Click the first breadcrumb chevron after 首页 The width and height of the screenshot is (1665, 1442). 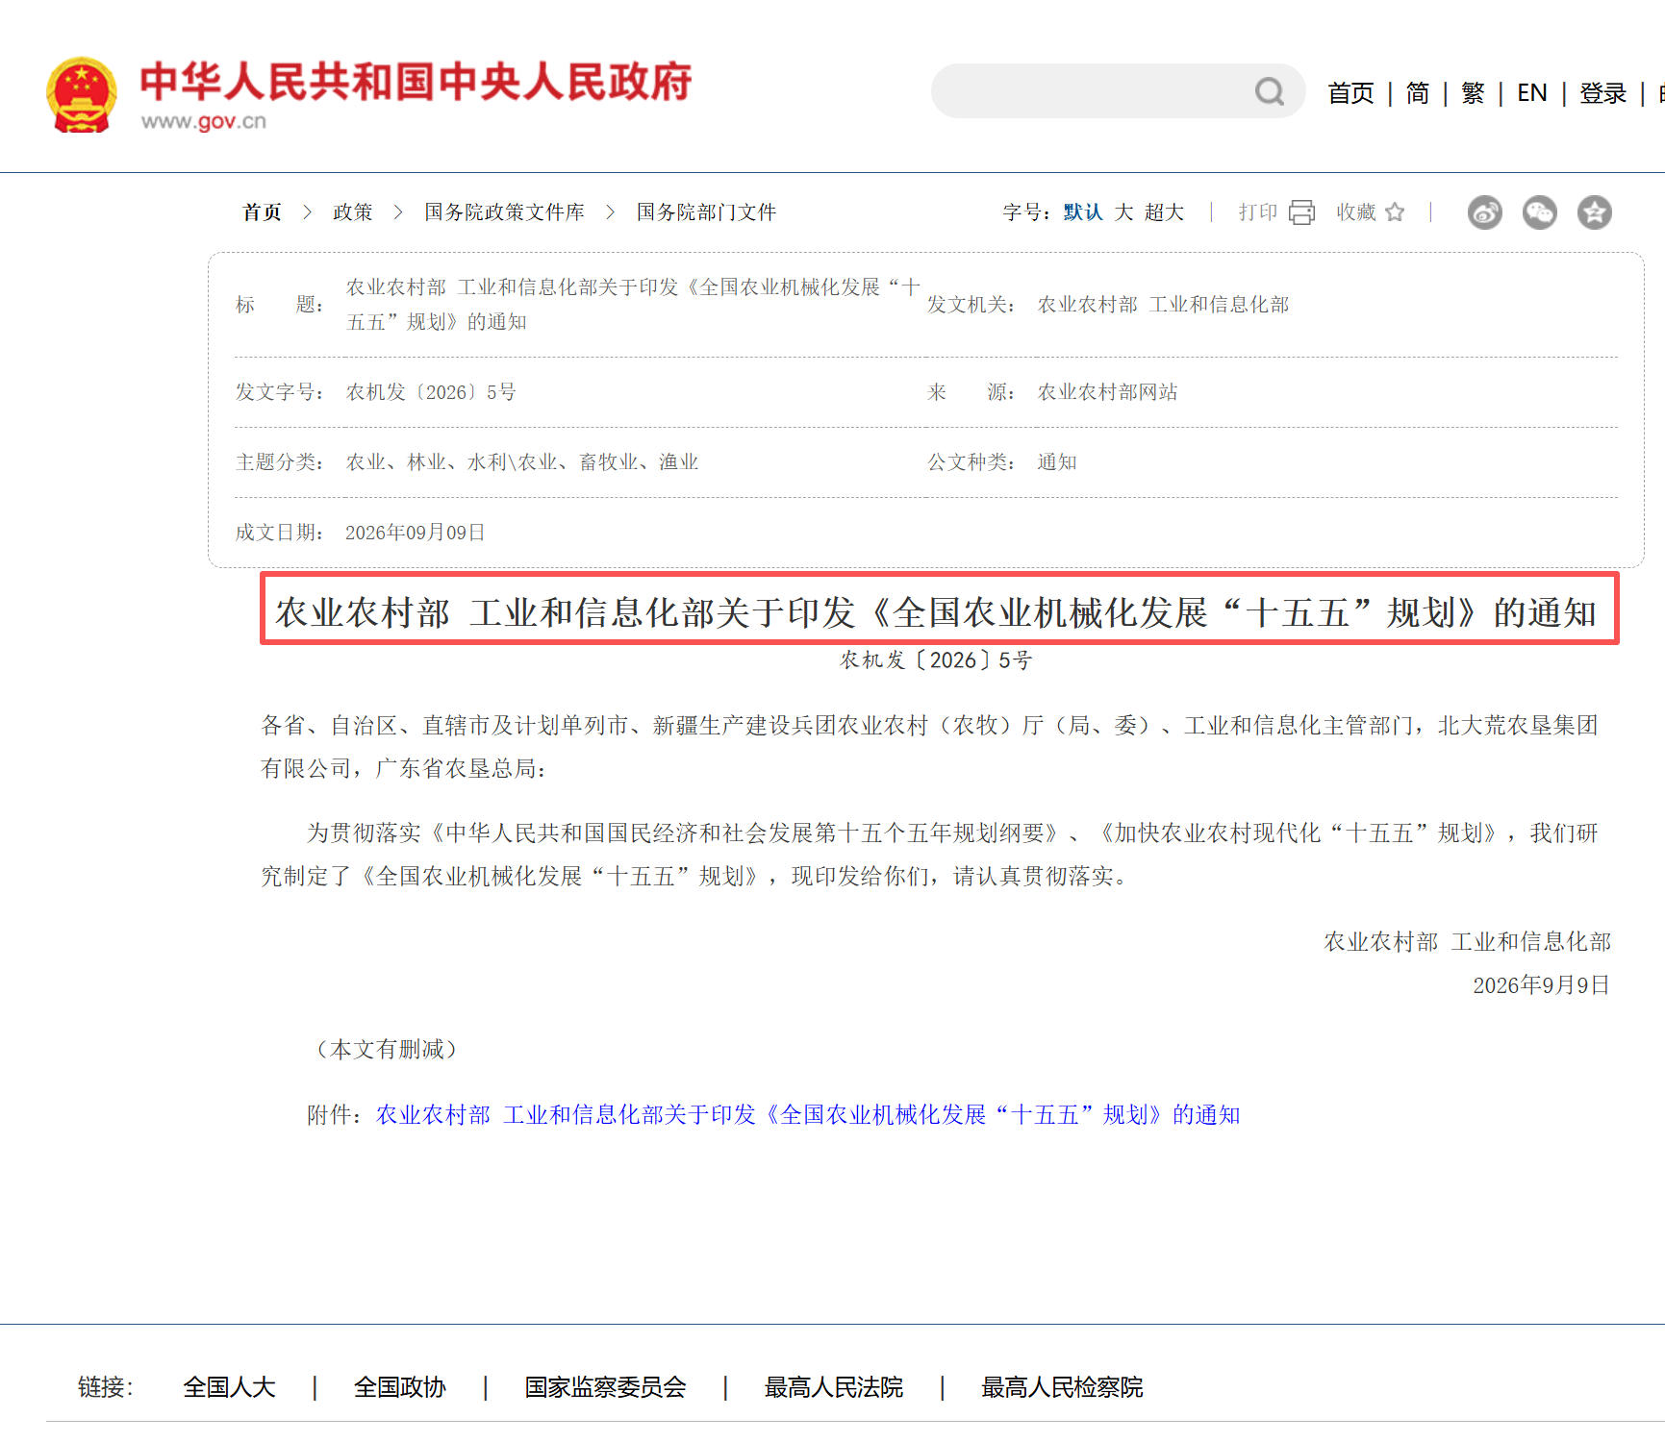[x=307, y=212]
